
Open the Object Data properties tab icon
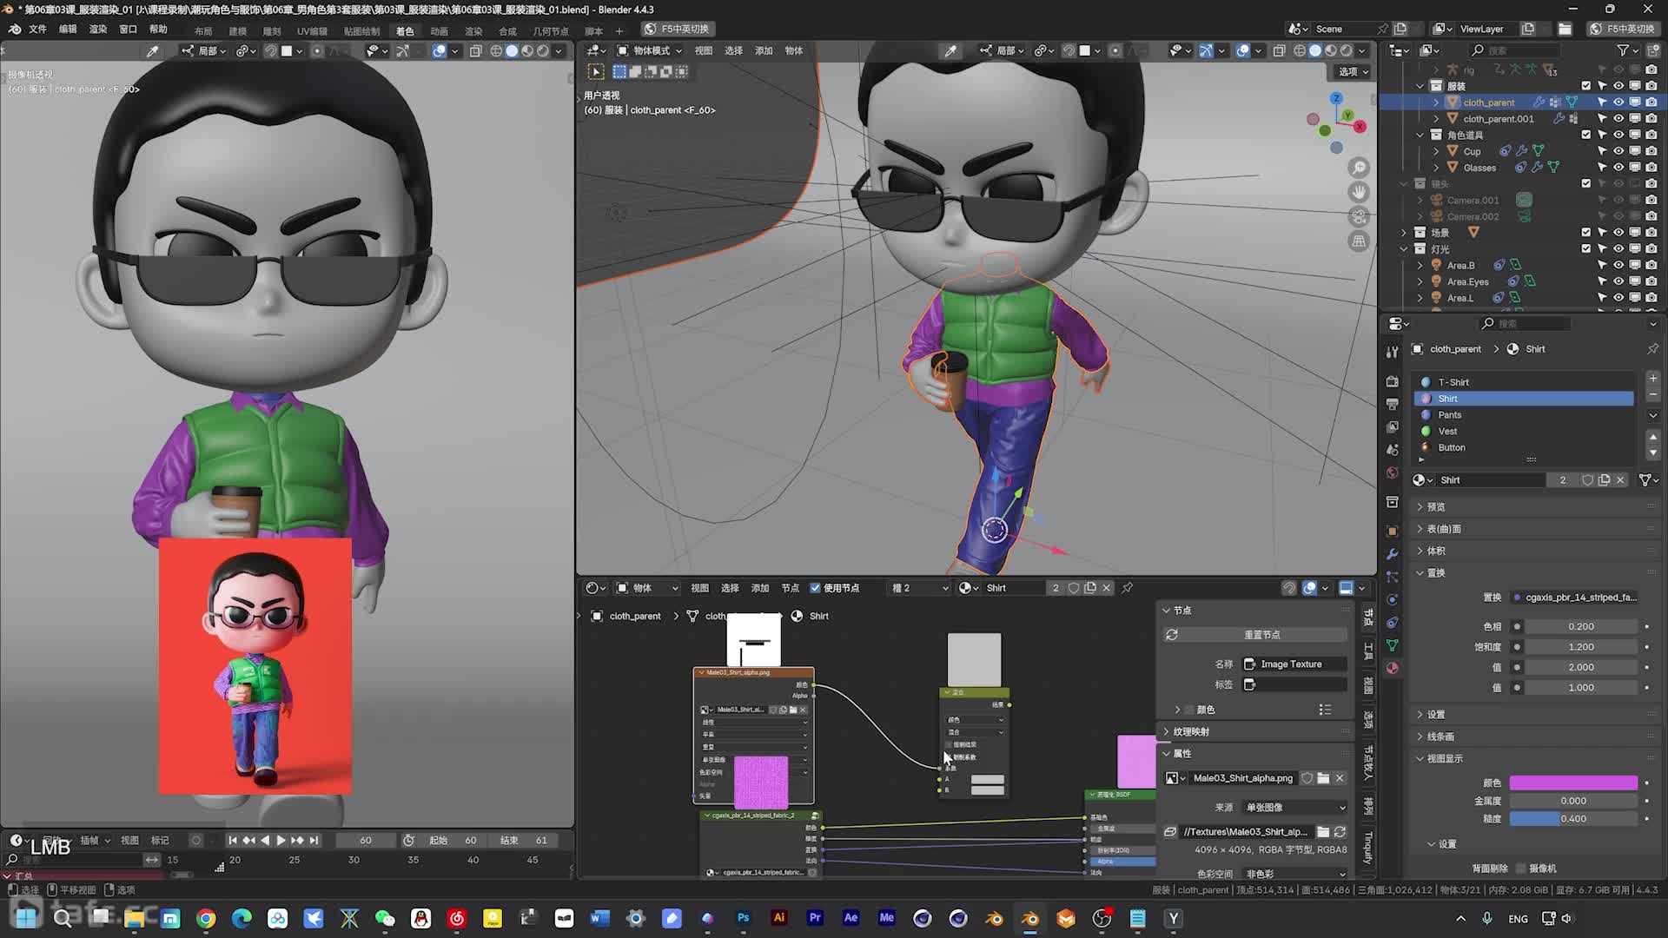[x=1393, y=645]
